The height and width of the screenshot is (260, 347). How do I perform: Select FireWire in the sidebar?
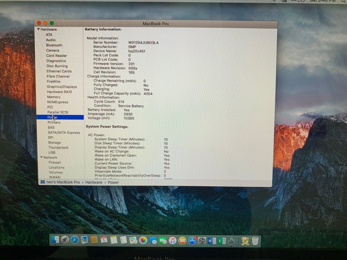(x=54, y=82)
